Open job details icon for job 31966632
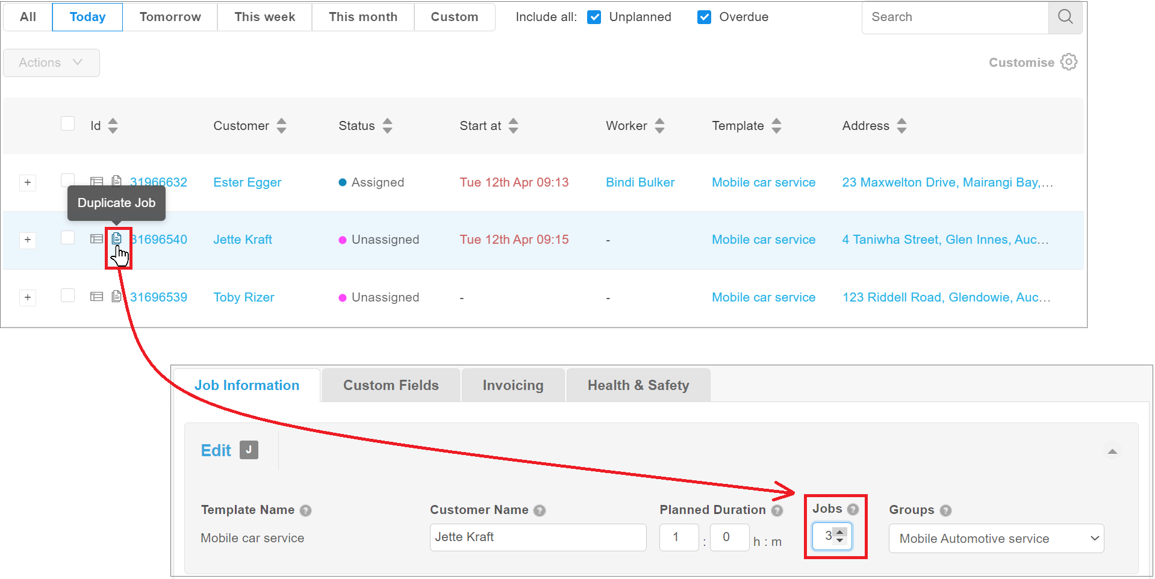Viewport: 1155px width, 579px height. [x=96, y=181]
